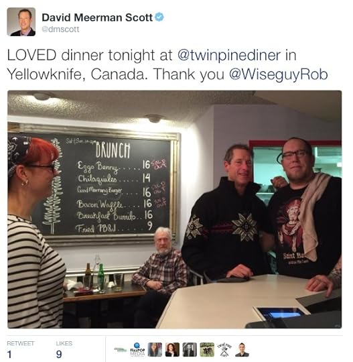View the 9 likes list
The image size is (353, 362).
tap(59, 354)
